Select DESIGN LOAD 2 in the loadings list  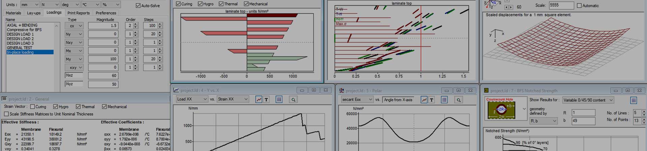pos(20,39)
